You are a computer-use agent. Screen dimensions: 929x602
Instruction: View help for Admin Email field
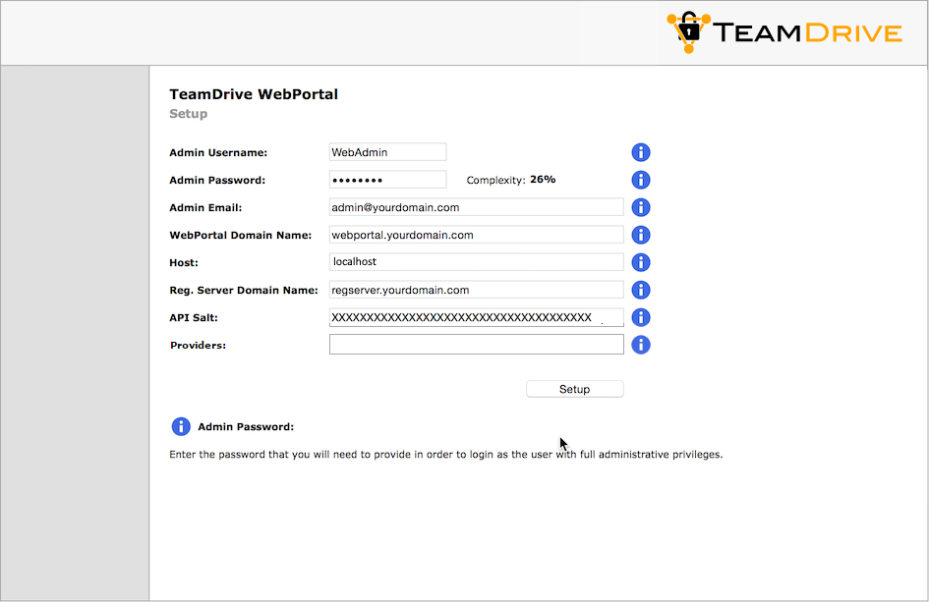pos(640,207)
